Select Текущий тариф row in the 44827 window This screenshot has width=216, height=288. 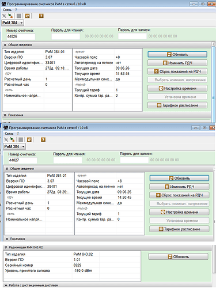[x=110, y=214]
